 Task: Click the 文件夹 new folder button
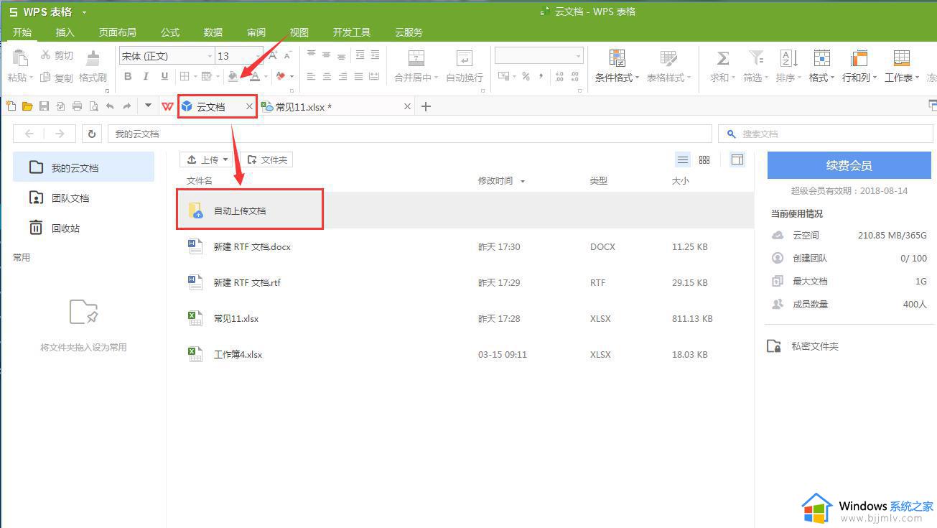click(266, 159)
